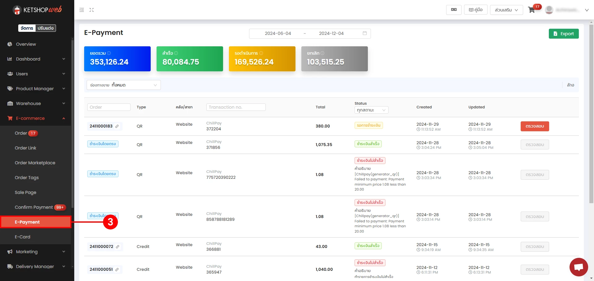
Task: Open Order Marketplace submenu item
Action: coord(36,163)
